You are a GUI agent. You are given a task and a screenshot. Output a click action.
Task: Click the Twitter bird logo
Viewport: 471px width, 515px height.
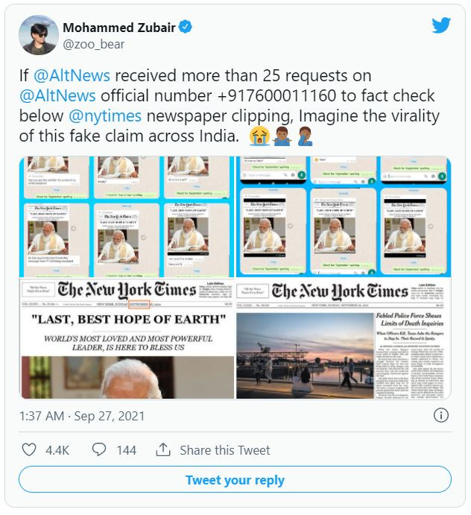click(x=440, y=25)
